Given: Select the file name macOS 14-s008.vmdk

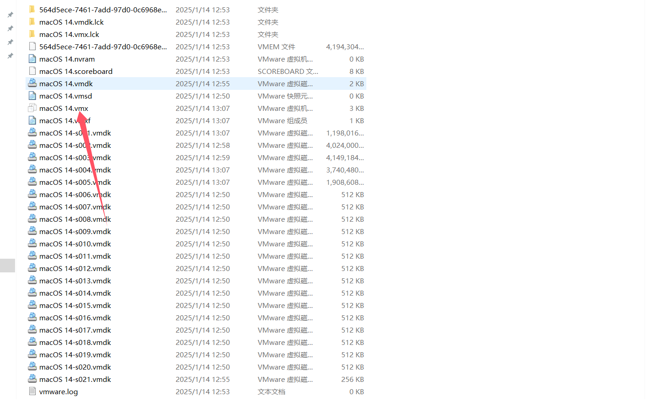Looking at the screenshot, I should pos(75,219).
